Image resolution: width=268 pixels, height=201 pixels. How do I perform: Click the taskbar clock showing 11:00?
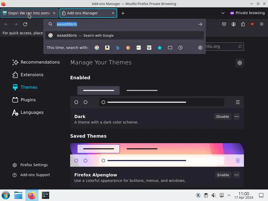point(244,195)
